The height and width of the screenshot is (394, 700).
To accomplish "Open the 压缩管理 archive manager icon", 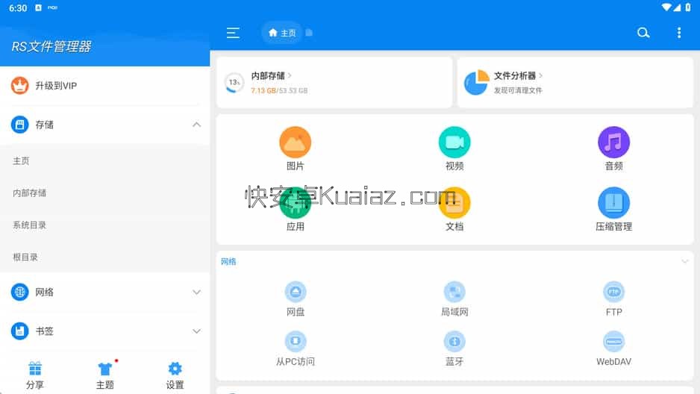I will (613, 203).
